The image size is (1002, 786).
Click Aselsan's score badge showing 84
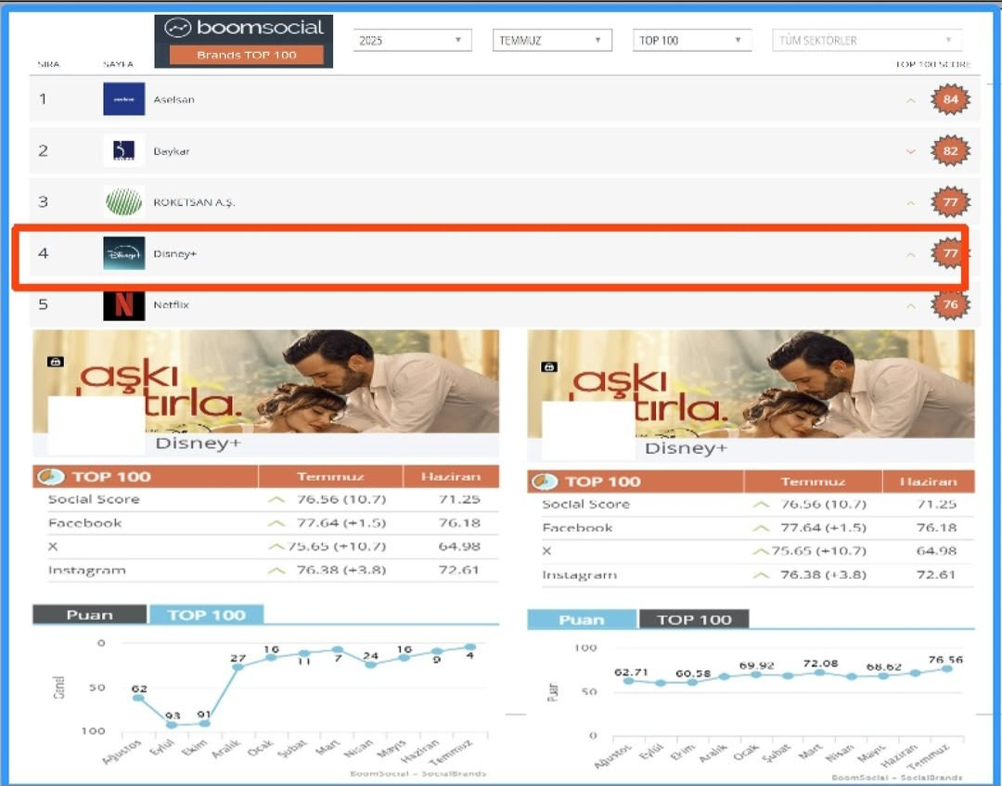point(950,99)
